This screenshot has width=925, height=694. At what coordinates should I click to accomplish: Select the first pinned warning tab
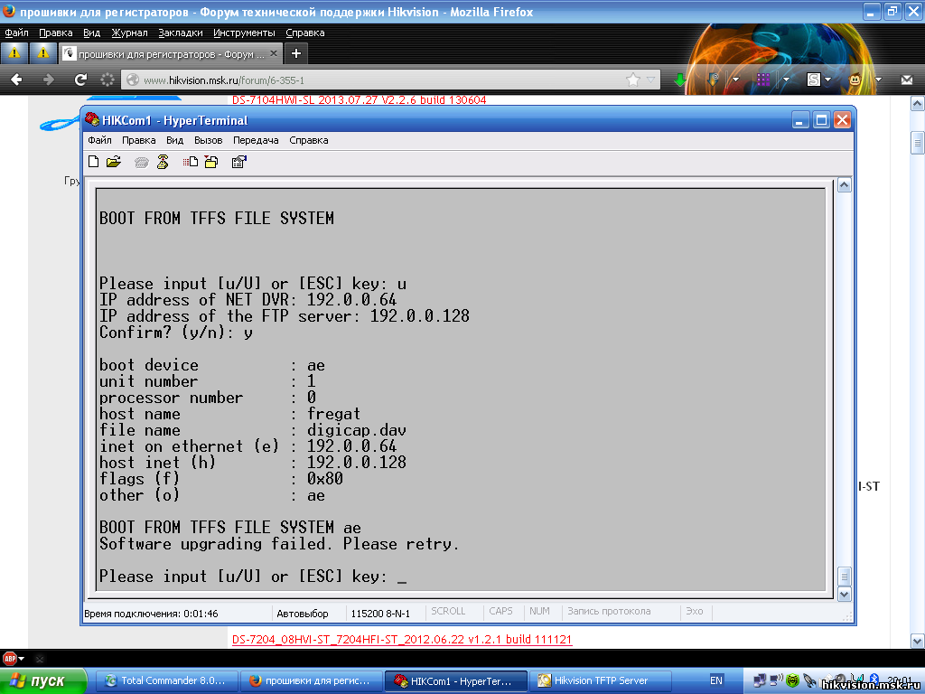tap(14, 53)
